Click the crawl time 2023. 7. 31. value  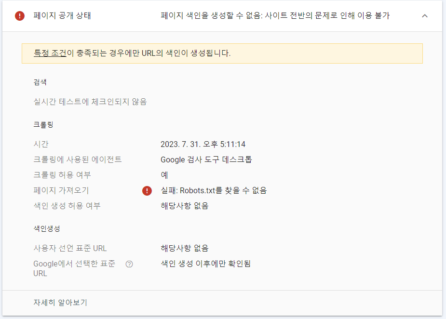coord(202,144)
